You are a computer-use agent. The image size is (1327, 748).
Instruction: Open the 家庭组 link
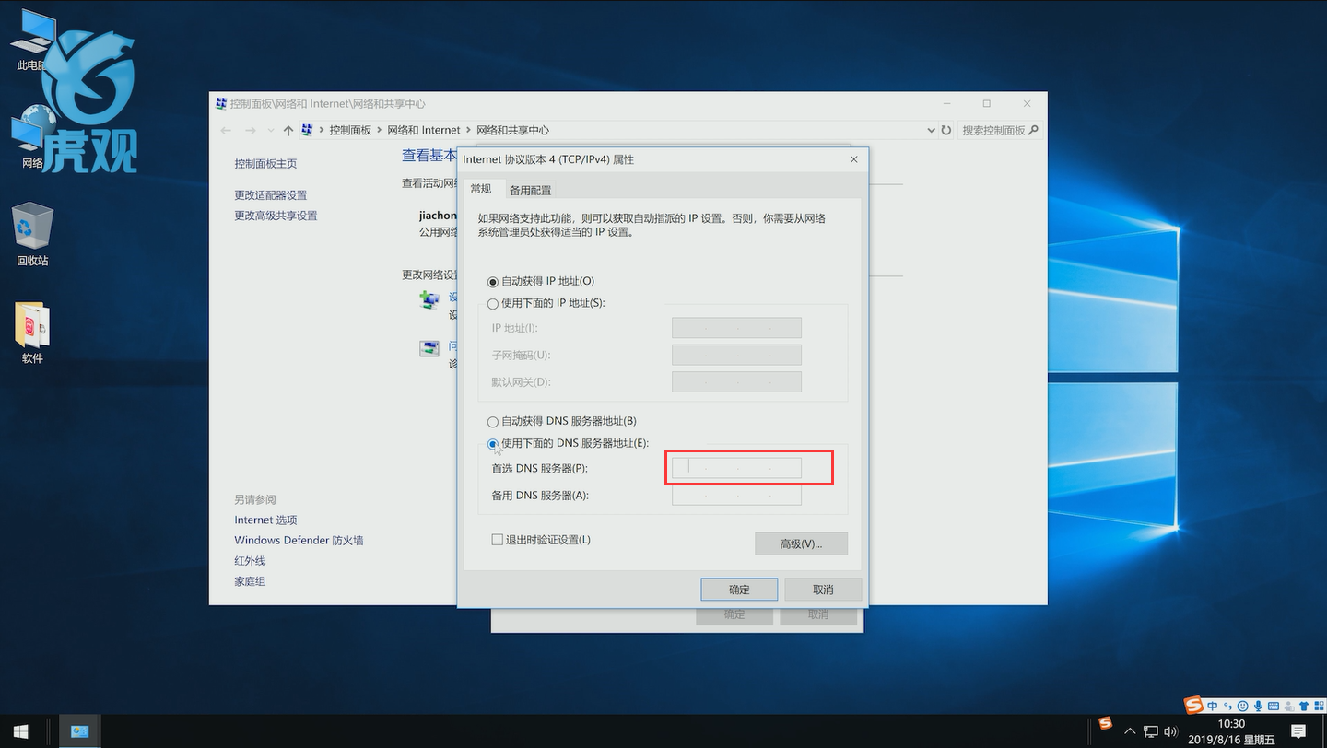(x=250, y=581)
